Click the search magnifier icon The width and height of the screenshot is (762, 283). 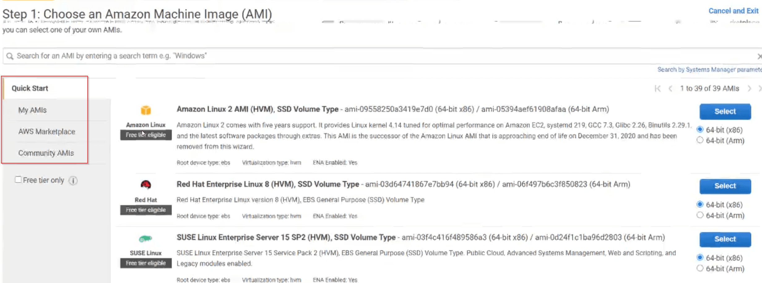(10, 56)
